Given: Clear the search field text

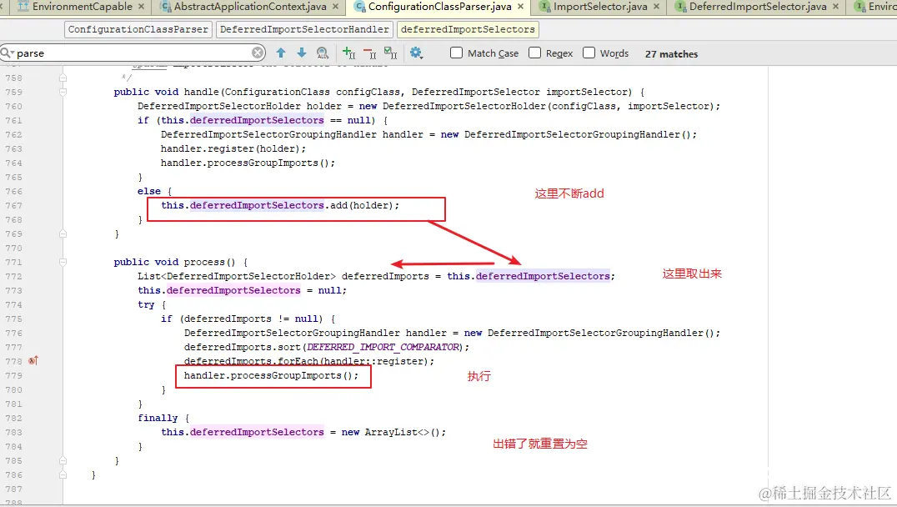Looking at the screenshot, I should [258, 53].
